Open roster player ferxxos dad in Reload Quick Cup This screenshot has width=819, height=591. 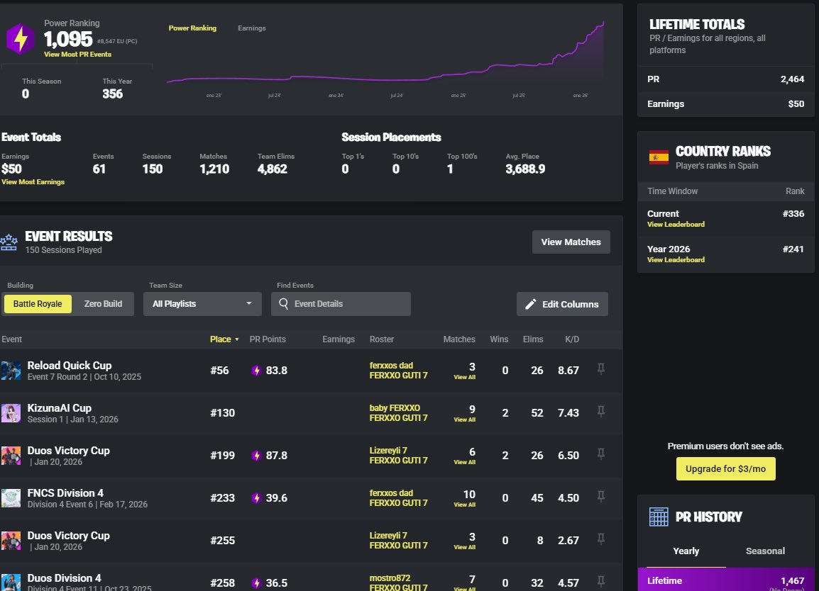(x=391, y=365)
